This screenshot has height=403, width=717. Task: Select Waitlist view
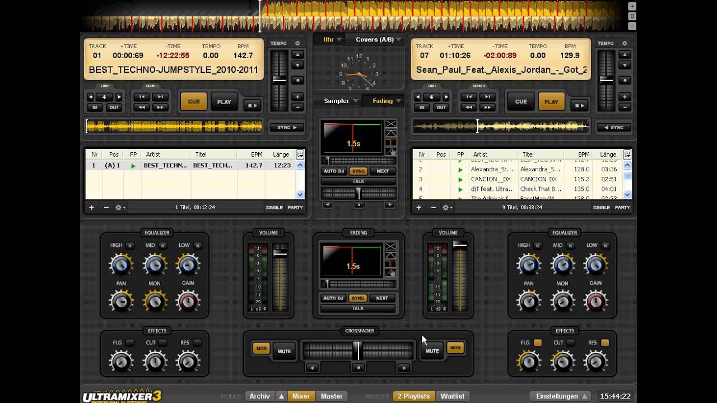(x=453, y=396)
